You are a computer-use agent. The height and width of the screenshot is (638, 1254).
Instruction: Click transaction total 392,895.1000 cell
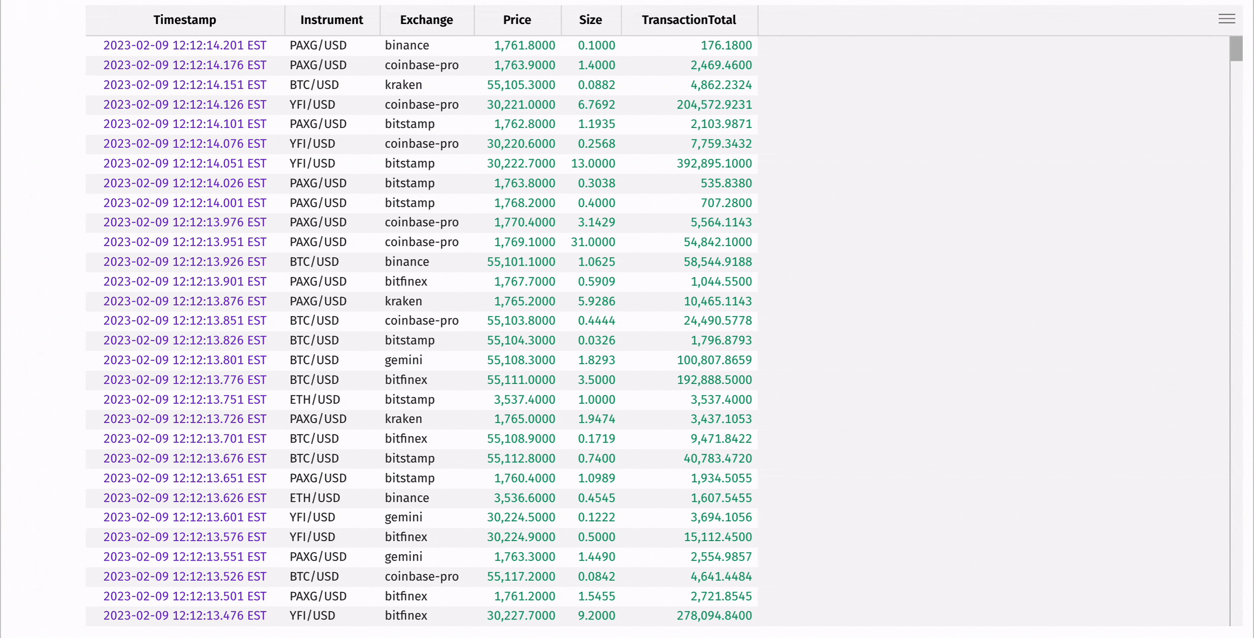coord(714,164)
